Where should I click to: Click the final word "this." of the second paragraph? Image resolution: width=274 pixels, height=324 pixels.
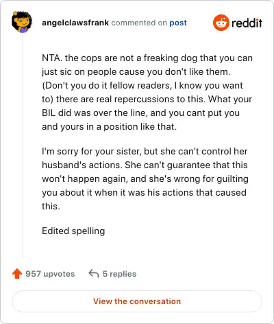click(51, 207)
